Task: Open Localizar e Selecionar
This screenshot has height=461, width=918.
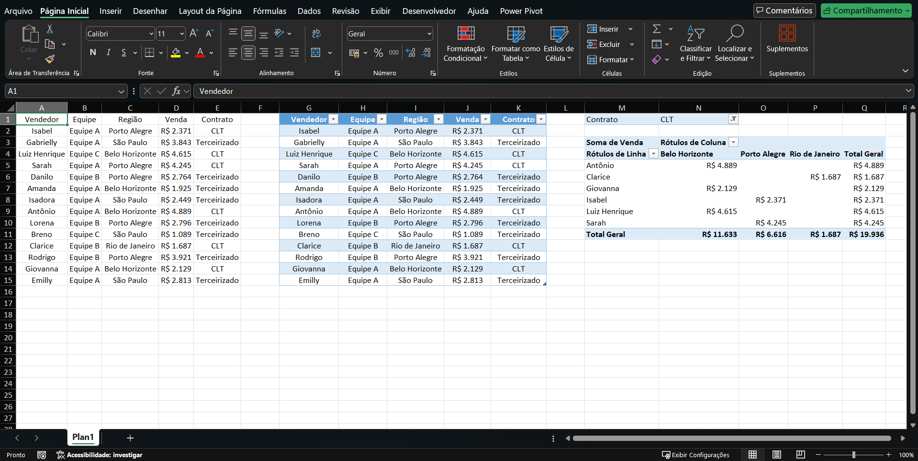Action: [735, 43]
